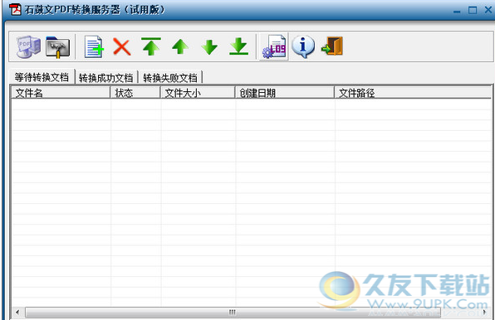Close the PDF converter window
This screenshot has height=320, width=495.
(488, 10)
